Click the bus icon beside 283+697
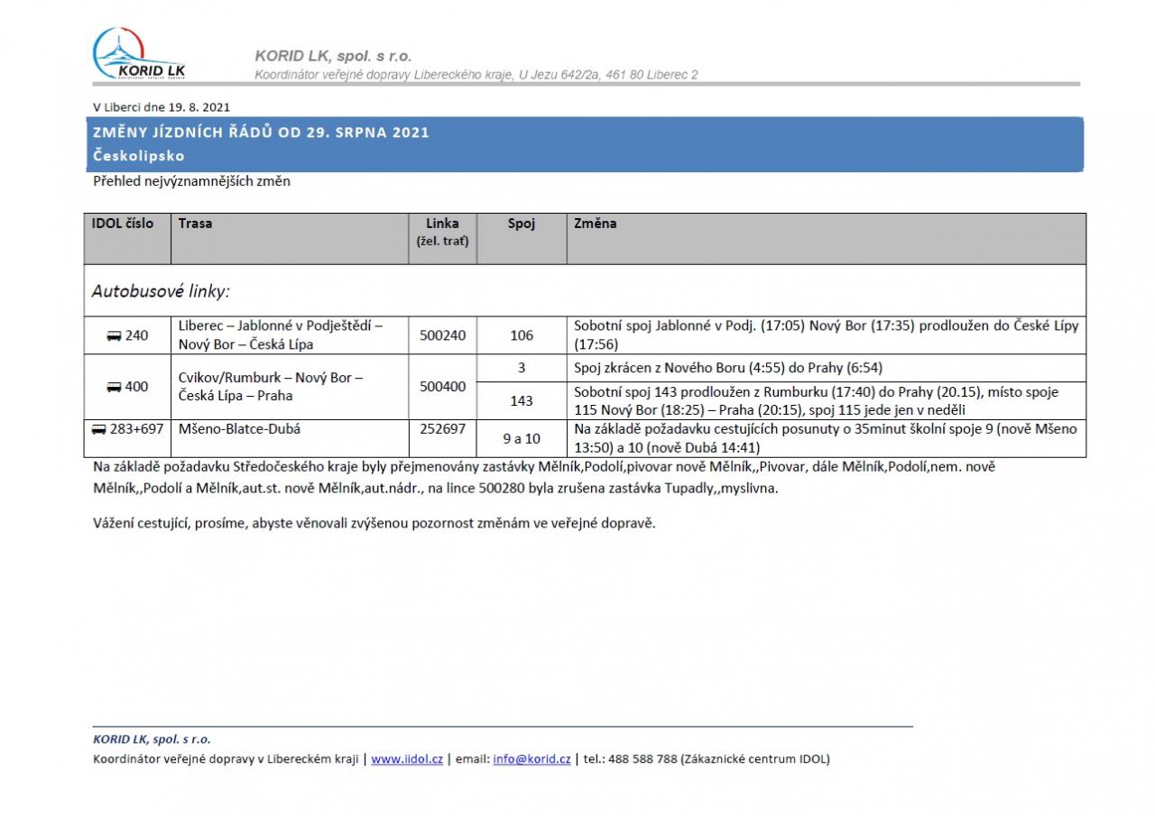The width and height of the screenshot is (1155, 816). tap(99, 429)
